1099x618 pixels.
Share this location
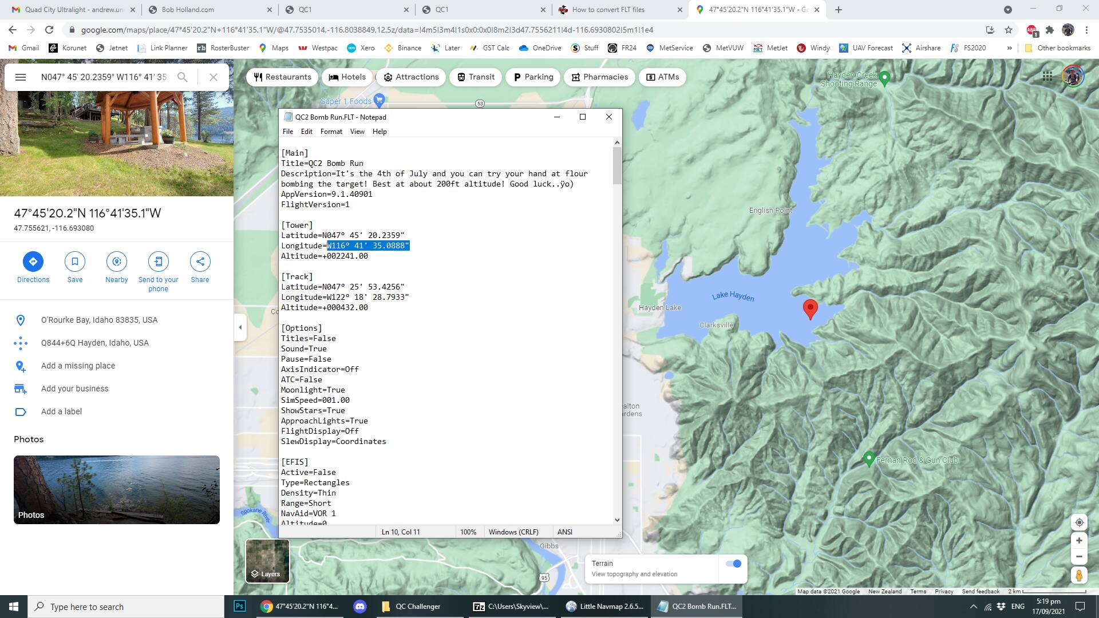point(200,262)
